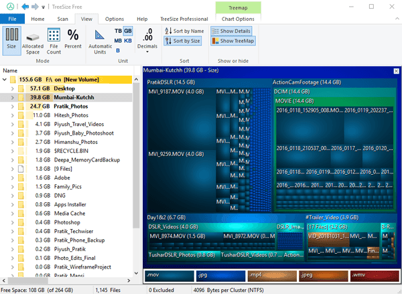Select the Size mode icon
Image resolution: width=402 pixels, height=294 pixels.
[x=12, y=40]
